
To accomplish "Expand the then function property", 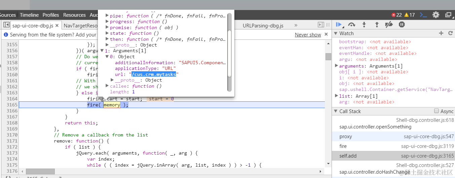I will (107, 39).
